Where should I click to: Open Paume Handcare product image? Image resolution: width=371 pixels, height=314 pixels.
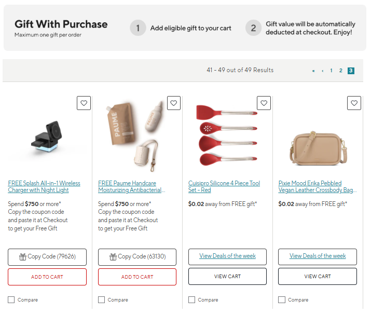136,136
